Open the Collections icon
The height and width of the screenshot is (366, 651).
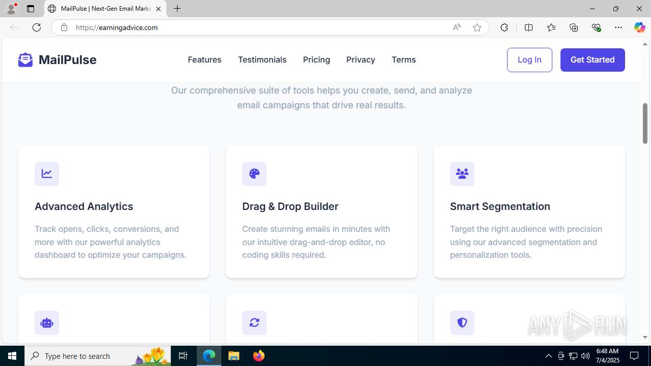(574, 27)
